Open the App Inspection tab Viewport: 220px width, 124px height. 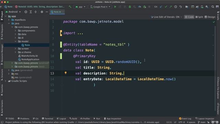[x=112, y=118]
